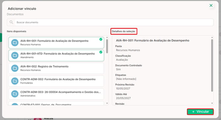Click AVA-RH-001-ATD: Formulário de Avaliação title

(57, 54)
